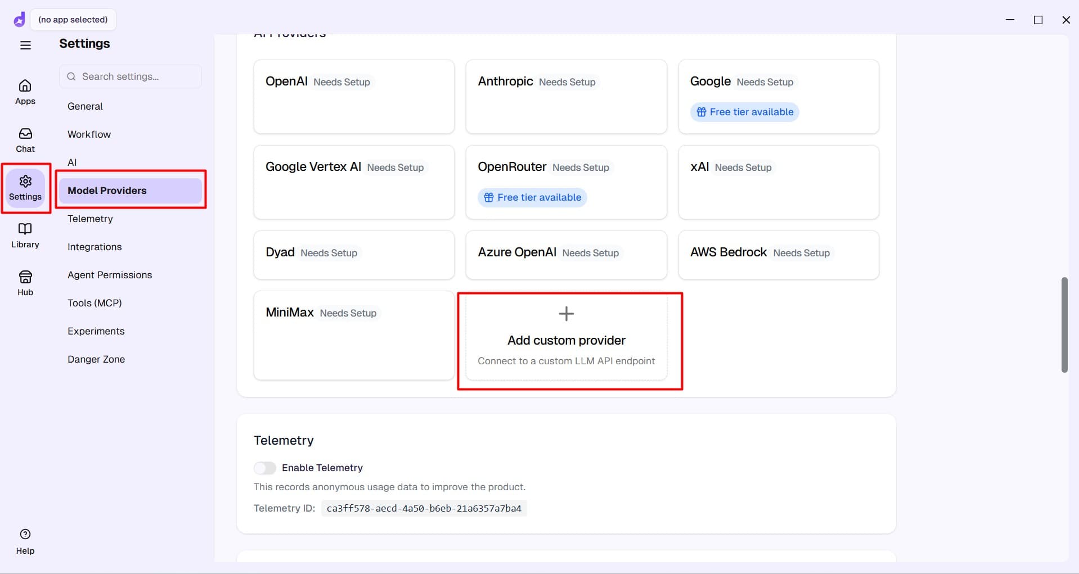Open the Library book icon

pyautogui.click(x=25, y=229)
